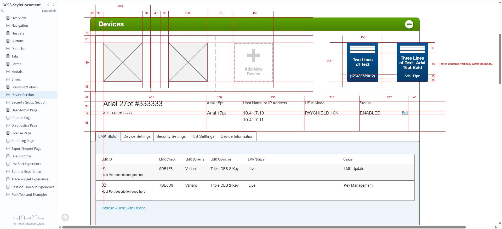The image size is (502, 229).
Task: Go to previous page arrow in sidebar
Action: 48,5
